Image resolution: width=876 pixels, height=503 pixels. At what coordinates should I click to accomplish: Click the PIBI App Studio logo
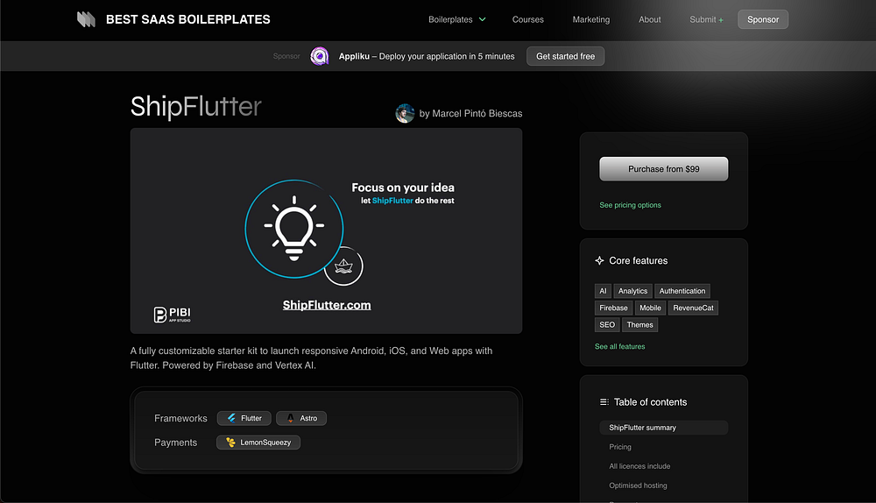172,314
